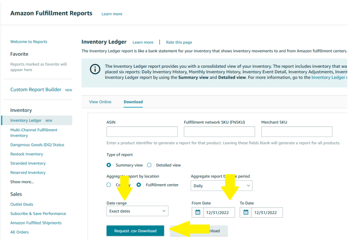This screenshot has width=348, height=241.
Task: Open All Orders report
Action: (20, 232)
